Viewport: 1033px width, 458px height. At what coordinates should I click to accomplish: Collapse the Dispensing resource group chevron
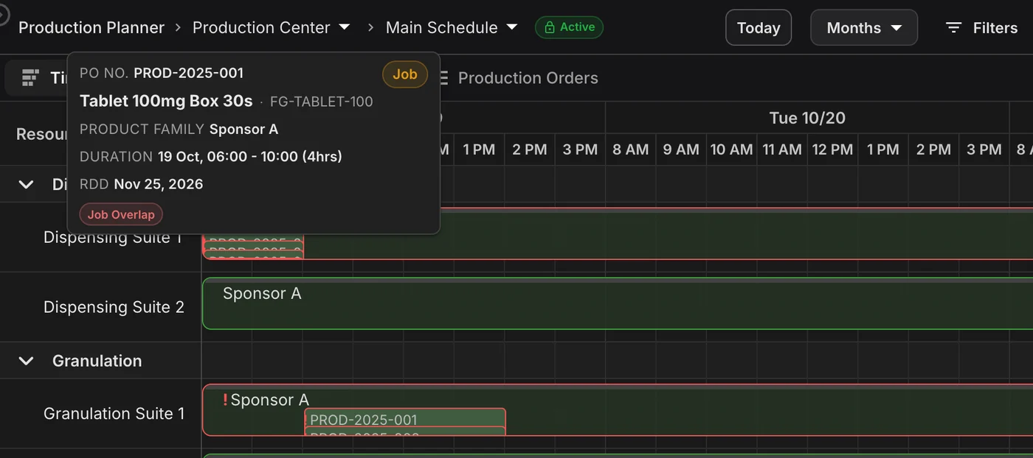(x=26, y=184)
